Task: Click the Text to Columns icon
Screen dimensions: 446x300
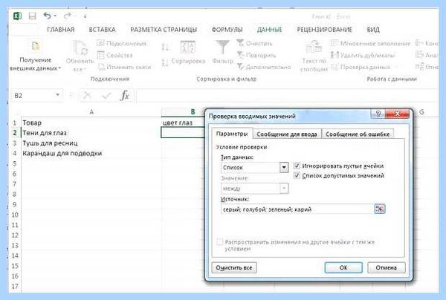Action: coord(314,48)
